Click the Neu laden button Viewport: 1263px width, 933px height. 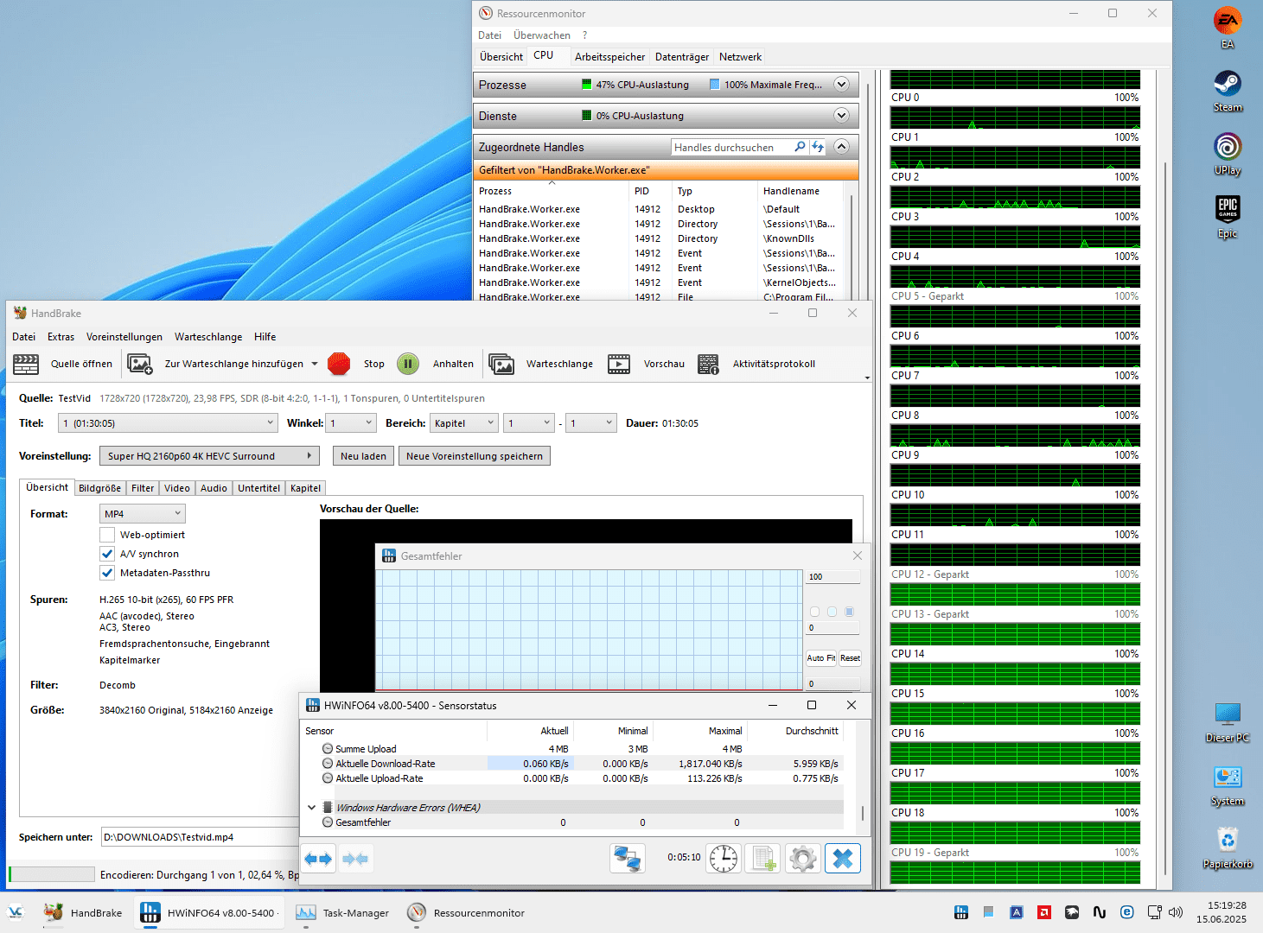point(363,456)
